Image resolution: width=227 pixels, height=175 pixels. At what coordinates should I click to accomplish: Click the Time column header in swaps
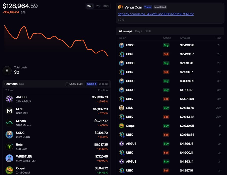218,38
